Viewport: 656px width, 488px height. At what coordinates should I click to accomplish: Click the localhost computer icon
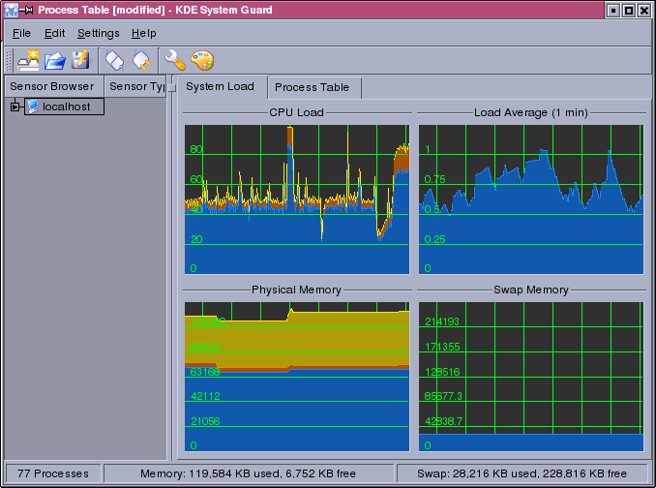[33, 107]
